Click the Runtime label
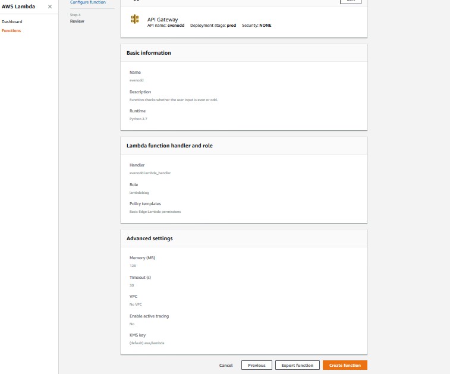The width and height of the screenshot is (450, 374). (137, 111)
